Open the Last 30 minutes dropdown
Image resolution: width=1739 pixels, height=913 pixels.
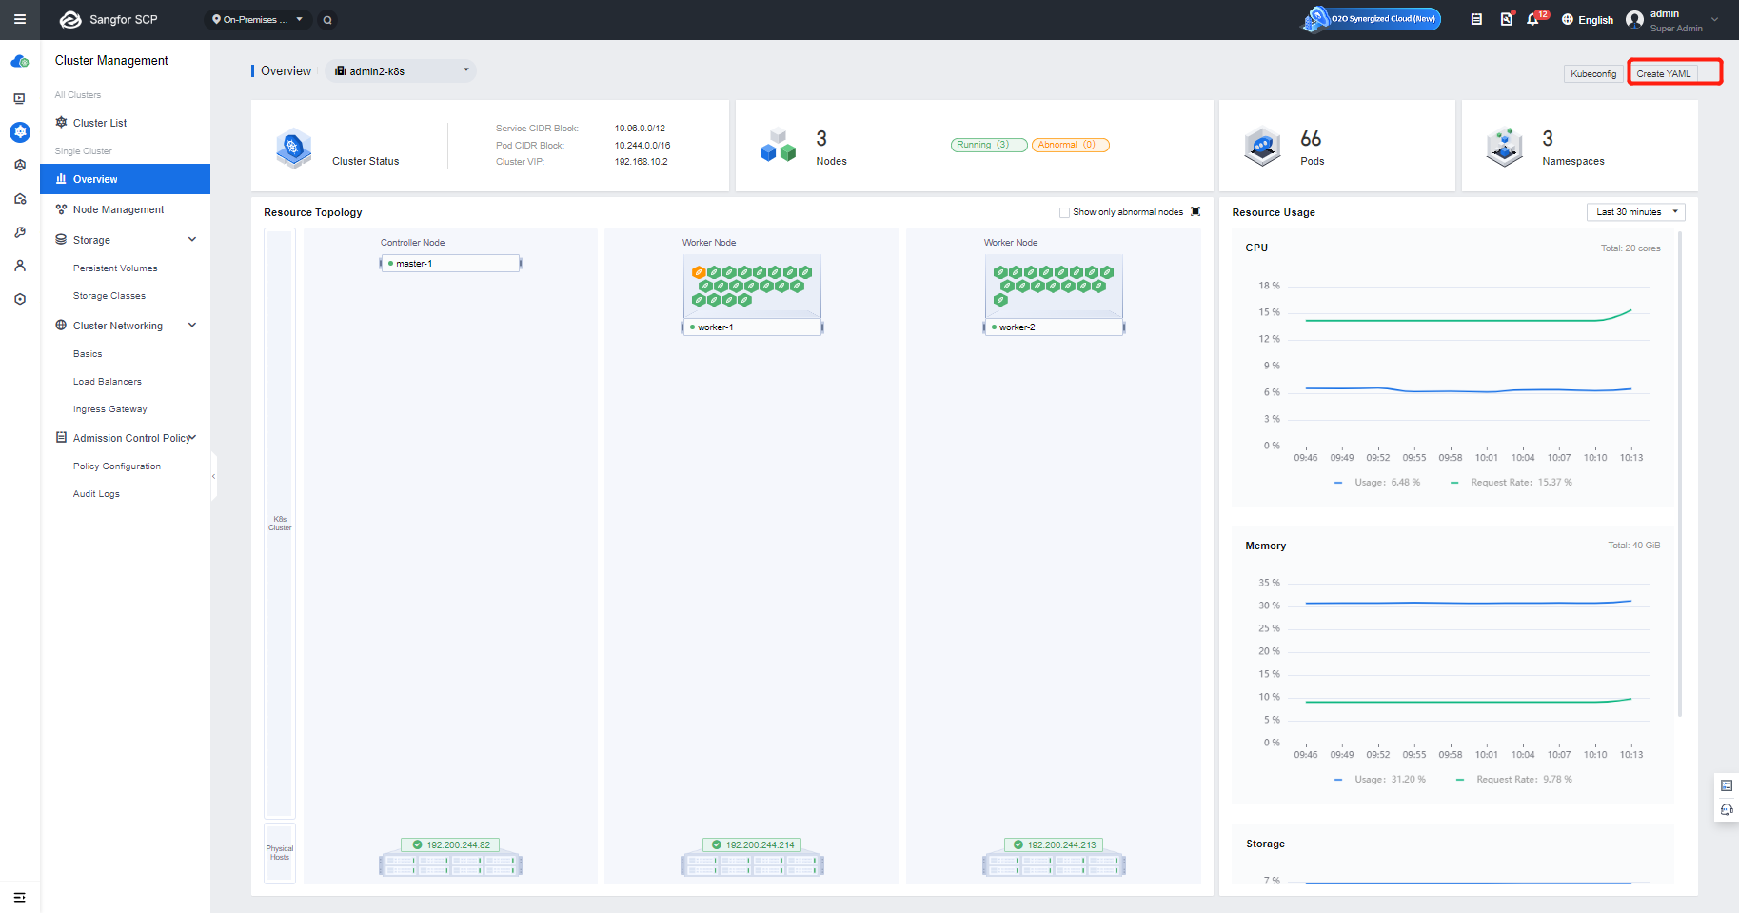pyautogui.click(x=1635, y=212)
